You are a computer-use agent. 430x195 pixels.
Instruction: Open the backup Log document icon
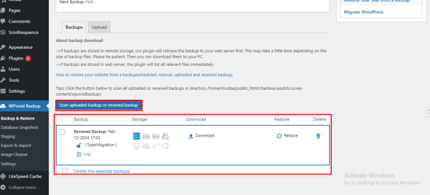point(79,154)
